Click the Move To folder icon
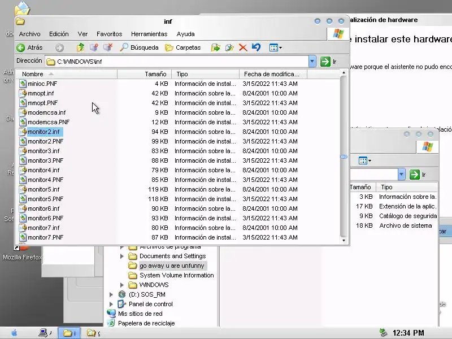The image size is (452, 339). tap(215, 47)
